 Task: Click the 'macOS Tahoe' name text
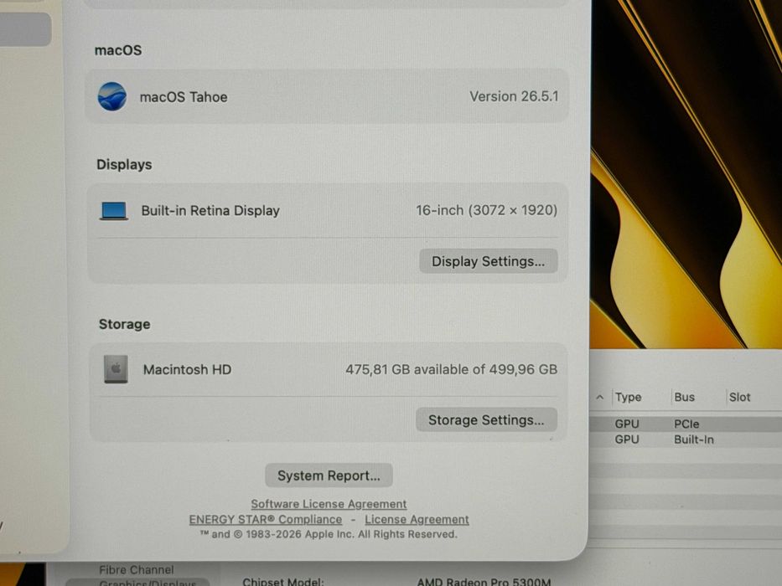tap(184, 96)
